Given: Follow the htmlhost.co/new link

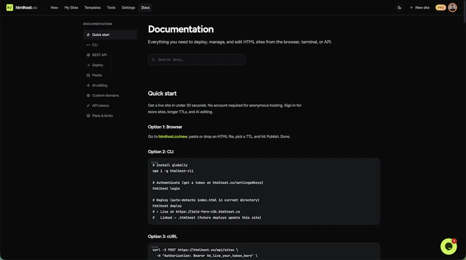Looking at the screenshot, I should coord(172,136).
